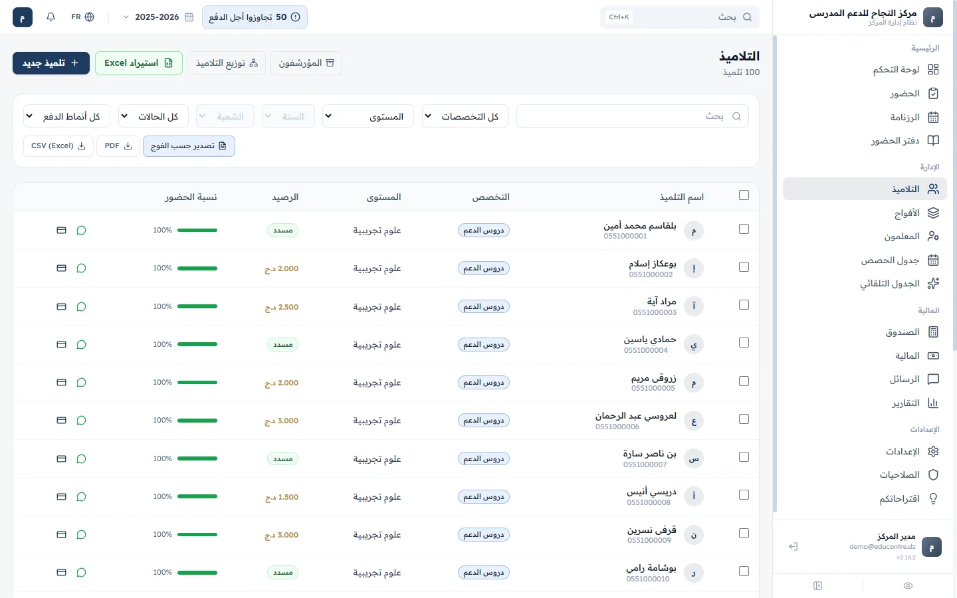The image size is (957, 598).
Task: Click the students search field in filters
Action: click(x=633, y=116)
